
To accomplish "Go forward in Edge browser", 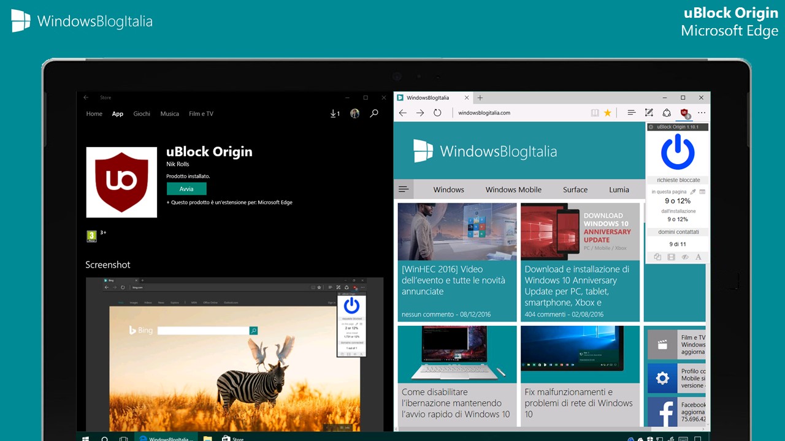I will pyautogui.click(x=420, y=113).
